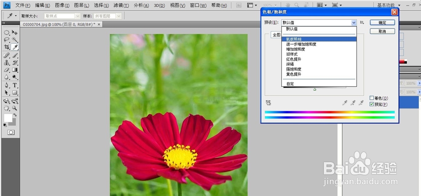Viewport: 421px width, 196px height.
Task: Collapse the 预设 preset dropdown arrow
Action: tap(354, 23)
